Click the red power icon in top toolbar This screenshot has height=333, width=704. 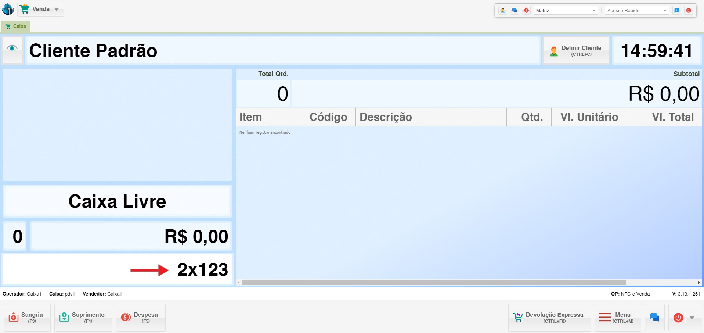(x=689, y=10)
